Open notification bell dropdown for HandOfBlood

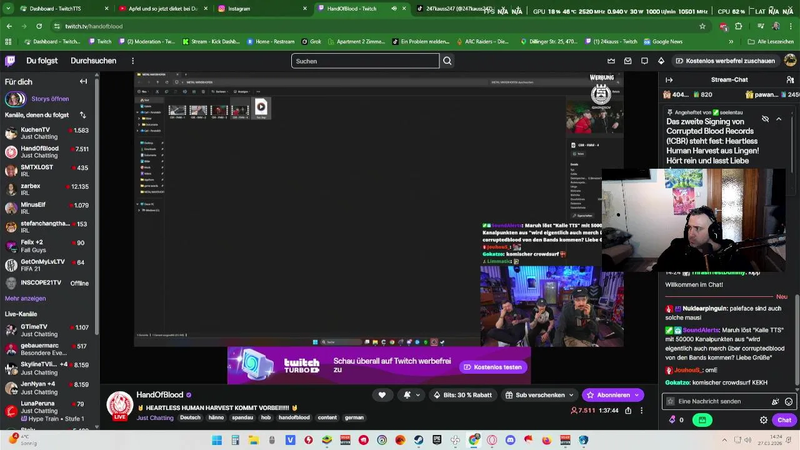411,394
